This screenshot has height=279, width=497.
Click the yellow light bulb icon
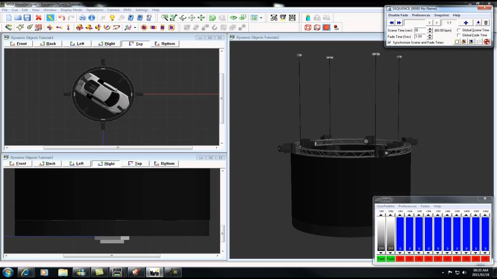pos(112,18)
